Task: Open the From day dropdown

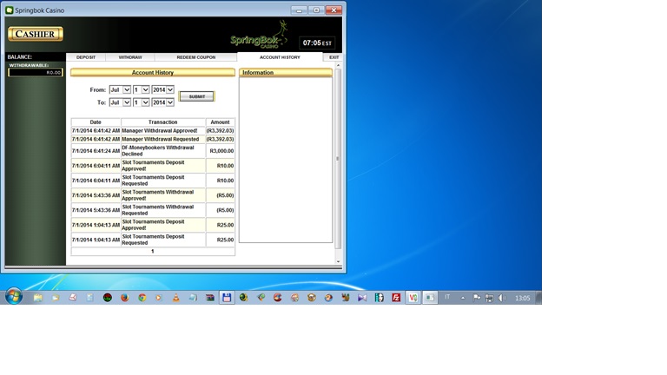Action: click(x=142, y=89)
